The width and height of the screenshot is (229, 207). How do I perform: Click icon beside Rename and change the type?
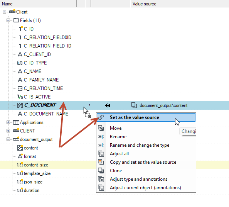tap(101, 145)
